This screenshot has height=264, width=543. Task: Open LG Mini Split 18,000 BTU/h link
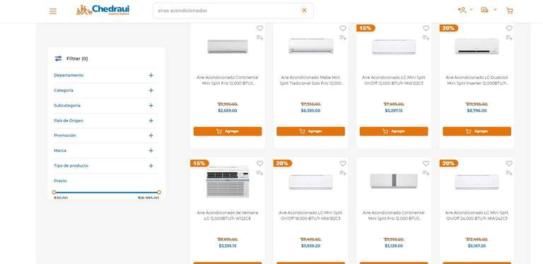pyautogui.click(x=310, y=215)
